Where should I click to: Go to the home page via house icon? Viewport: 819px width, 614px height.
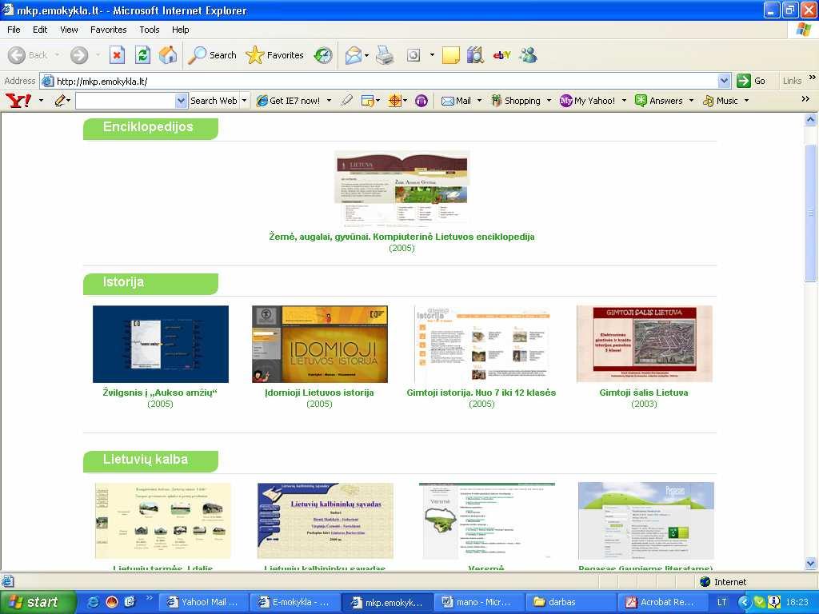click(168, 55)
